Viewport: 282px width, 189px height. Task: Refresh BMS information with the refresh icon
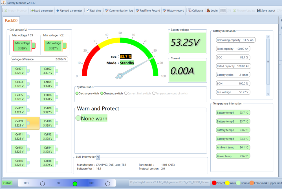point(98,157)
